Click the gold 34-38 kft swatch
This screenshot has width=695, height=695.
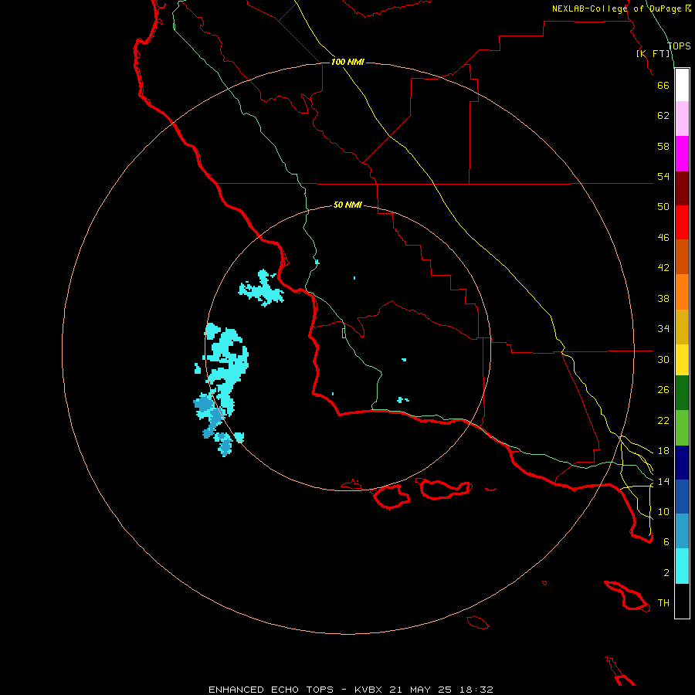click(682, 327)
